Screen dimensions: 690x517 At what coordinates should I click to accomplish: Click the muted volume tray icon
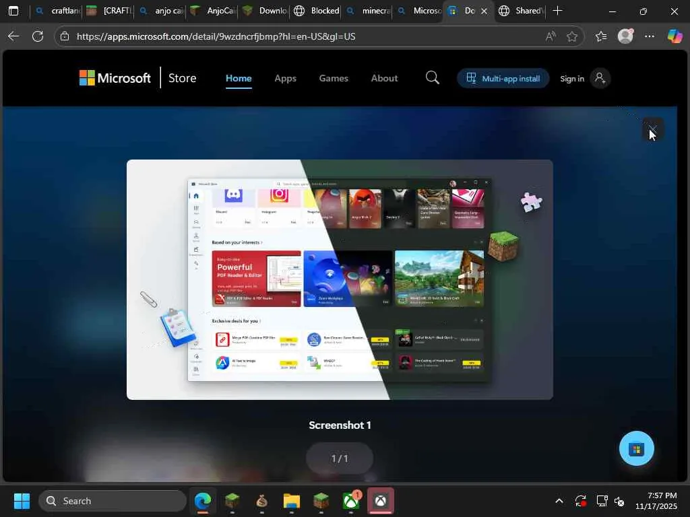[620, 501]
